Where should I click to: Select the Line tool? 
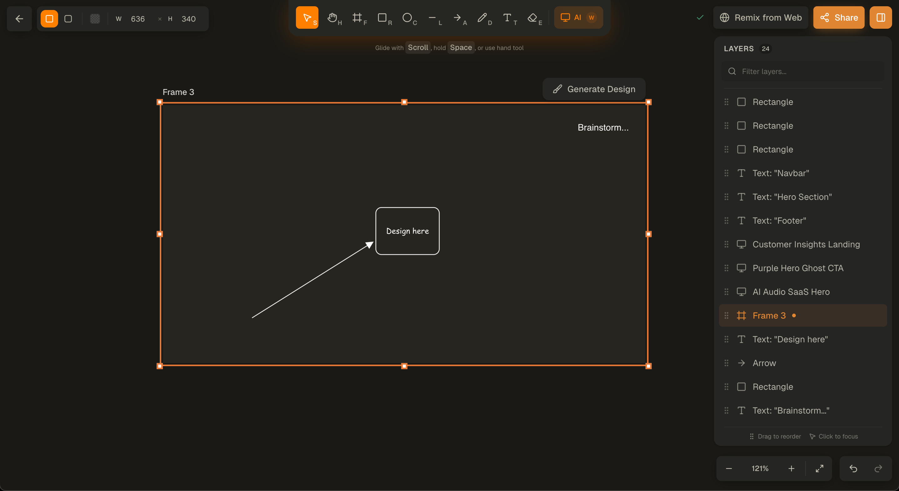point(433,18)
